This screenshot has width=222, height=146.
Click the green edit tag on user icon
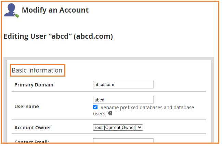click(x=16, y=15)
